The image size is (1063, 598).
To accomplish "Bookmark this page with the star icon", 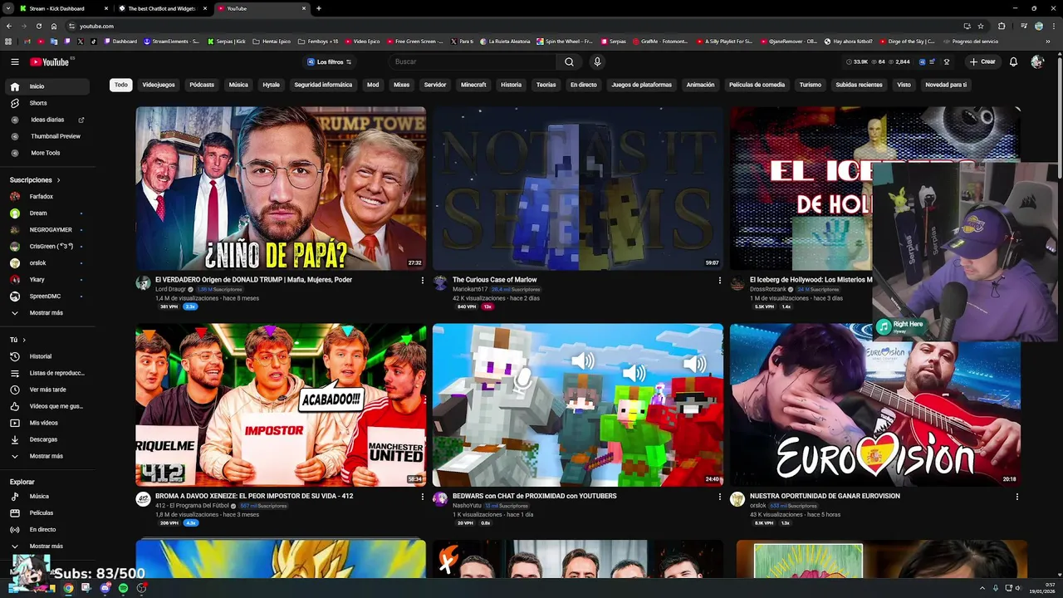I will click(980, 26).
